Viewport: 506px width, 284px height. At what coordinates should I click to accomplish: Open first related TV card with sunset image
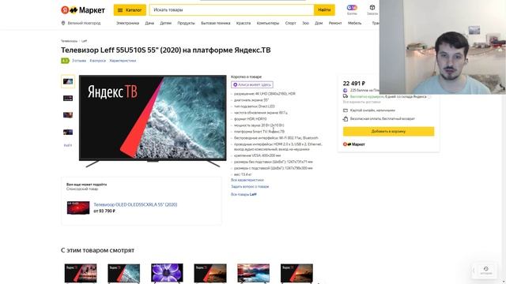(81, 274)
